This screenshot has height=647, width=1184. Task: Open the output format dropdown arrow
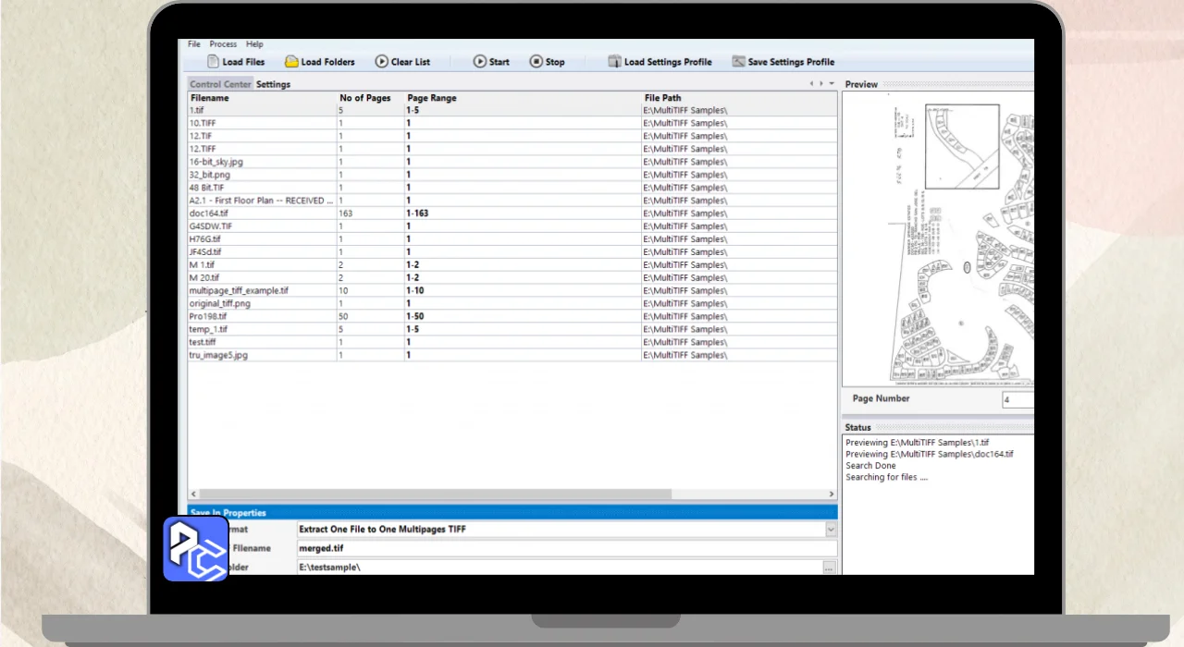tap(830, 530)
